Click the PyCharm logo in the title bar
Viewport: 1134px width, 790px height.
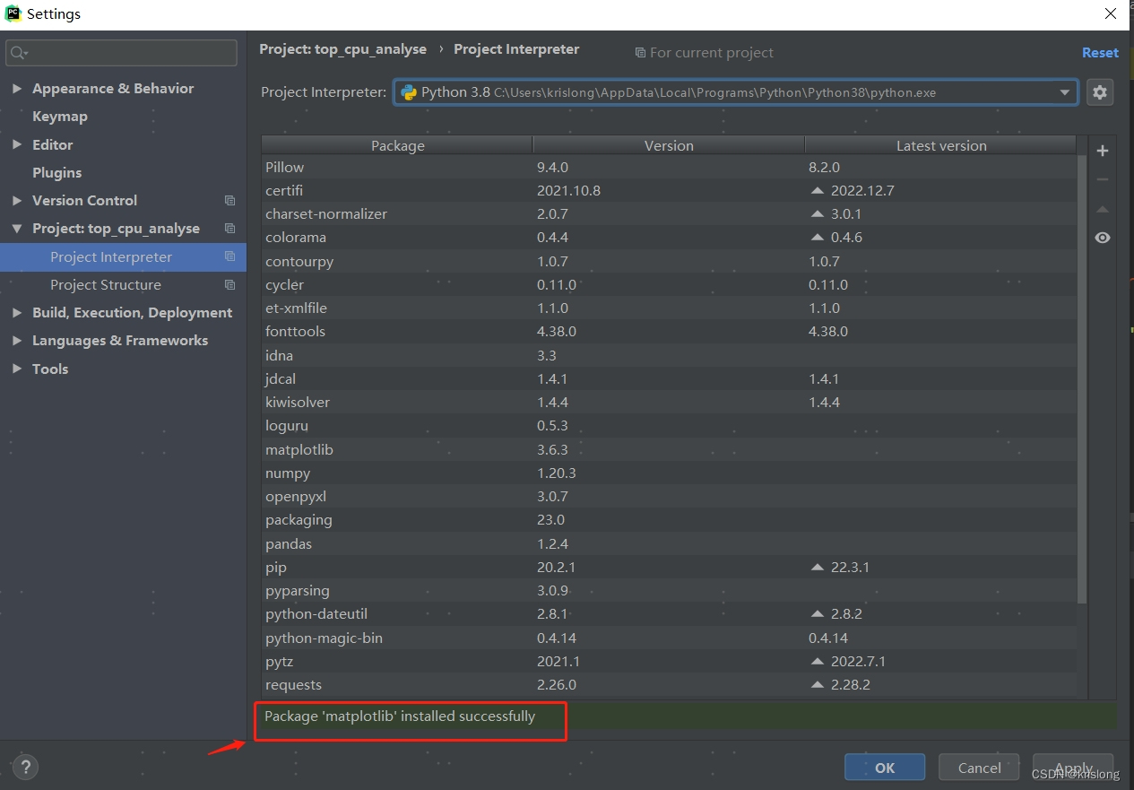pos(13,13)
